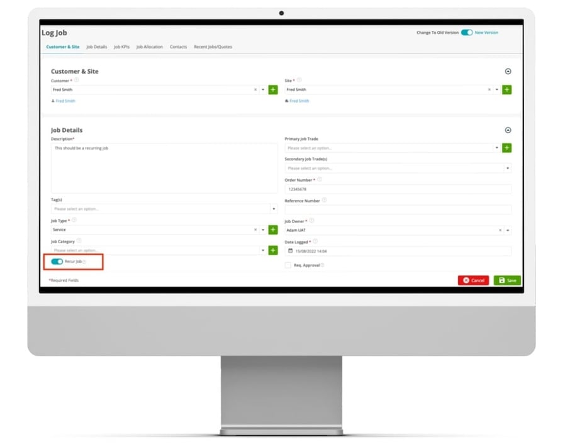Screen dimensions: 565x447
Task: Click plus icon beside Primary Job Trade
Action: coord(506,148)
